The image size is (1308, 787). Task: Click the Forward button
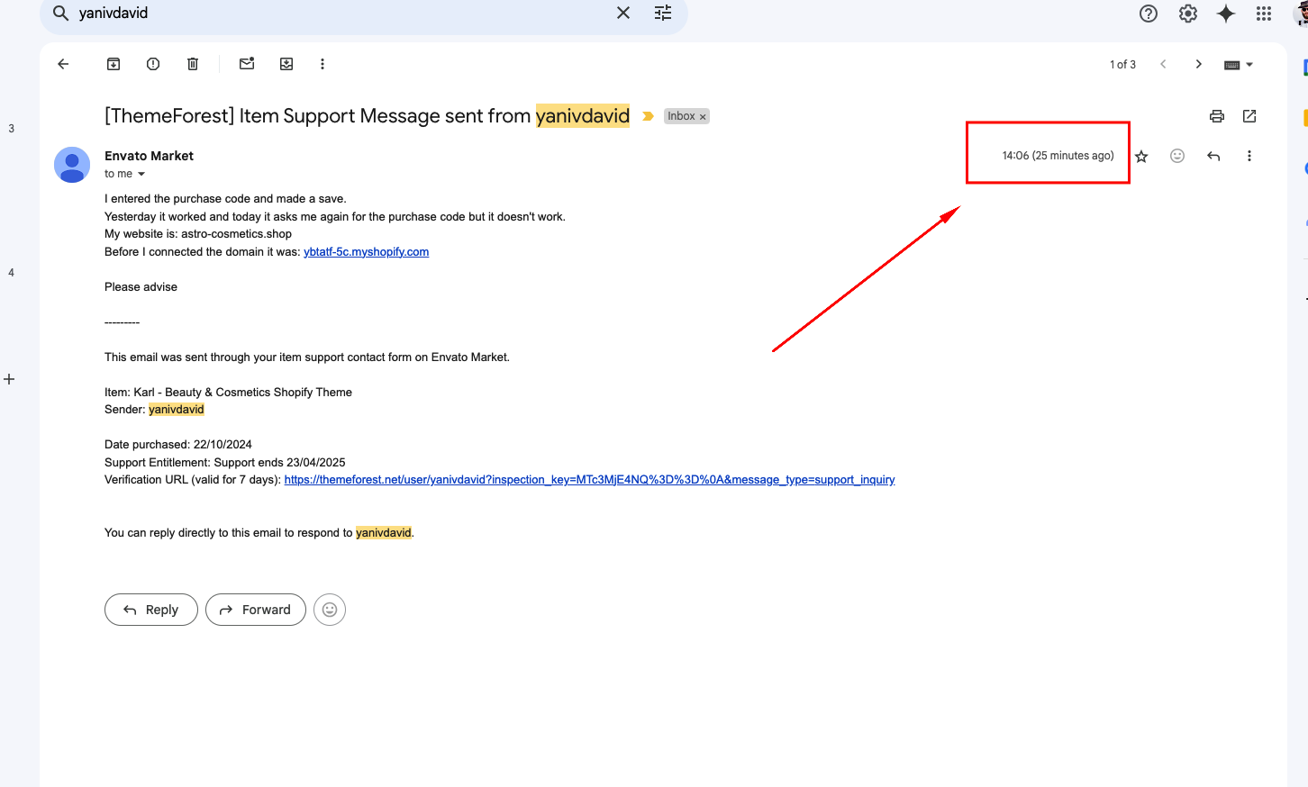(x=256, y=610)
